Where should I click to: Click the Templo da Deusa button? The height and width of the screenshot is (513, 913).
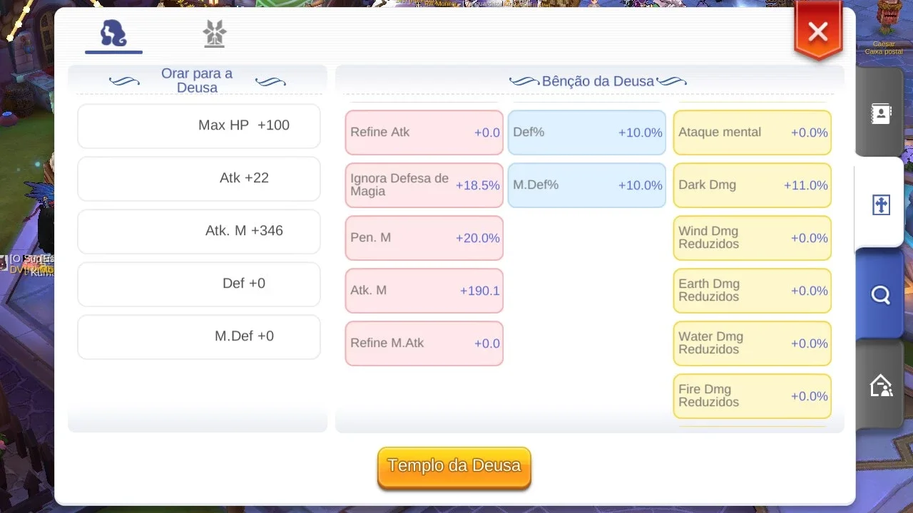click(x=454, y=467)
